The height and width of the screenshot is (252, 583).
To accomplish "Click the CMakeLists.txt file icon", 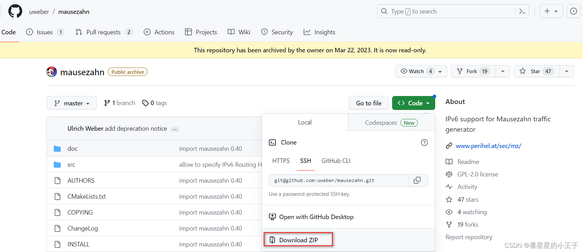I will point(58,197).
